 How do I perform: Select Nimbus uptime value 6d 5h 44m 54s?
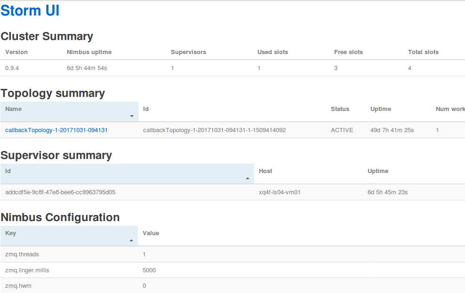pyautogui.click(x=87, y=68)
